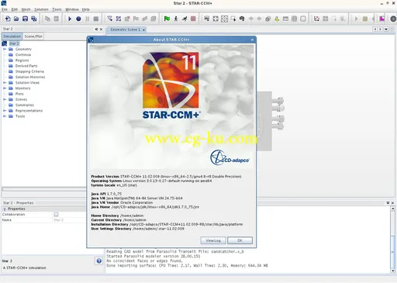Expand the Geometry tree node
This screenshot has width=397, height=283.
(5, 49)
